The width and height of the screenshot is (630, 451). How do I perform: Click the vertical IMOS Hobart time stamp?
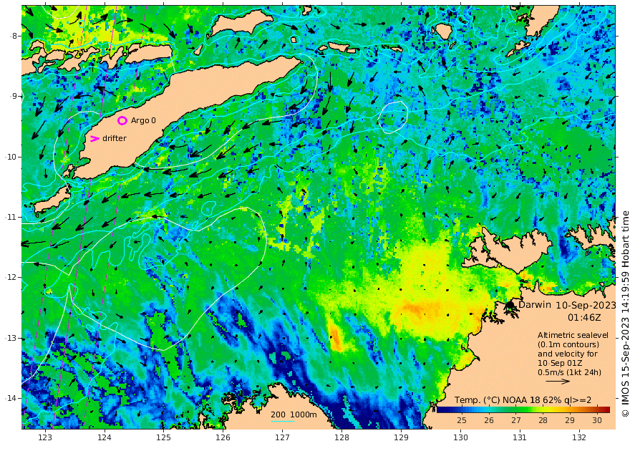point(625,314)
